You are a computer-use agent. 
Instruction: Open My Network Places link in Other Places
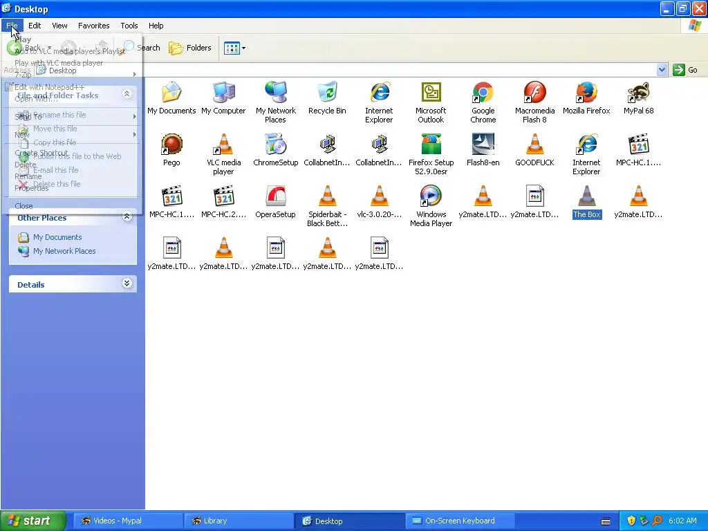(x=64, y=251)
